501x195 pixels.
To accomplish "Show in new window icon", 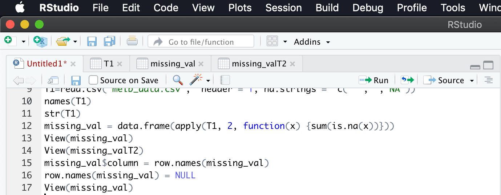I will [x=53, y=80].
